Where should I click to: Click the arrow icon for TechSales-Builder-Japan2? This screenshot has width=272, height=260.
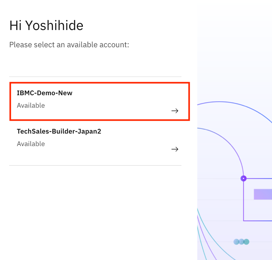coord(175,149)
